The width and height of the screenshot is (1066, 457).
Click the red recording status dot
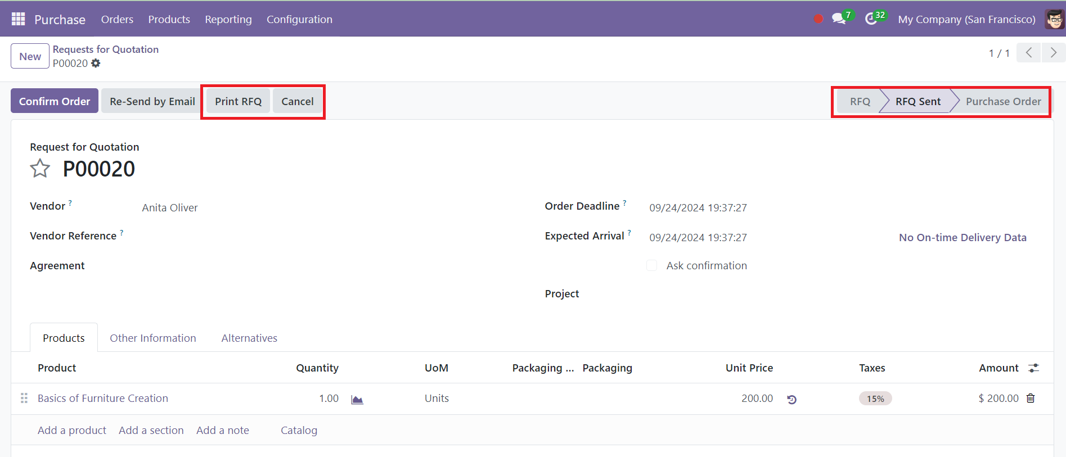click(x=818, y=19)
